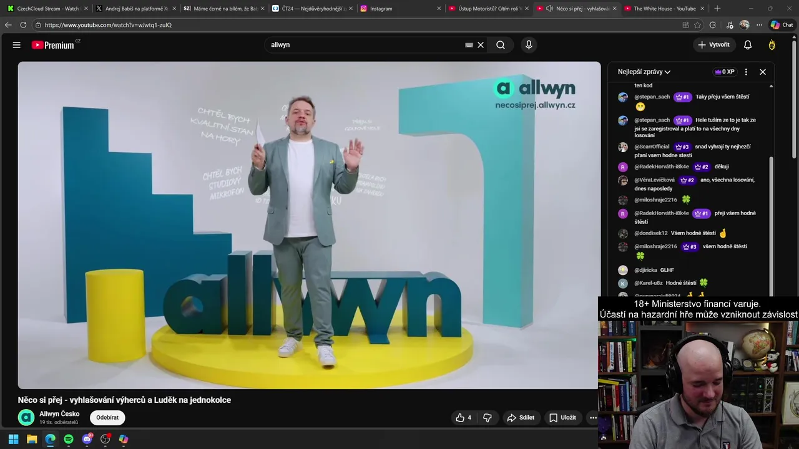Go to the YouTube Premium home logo
This screenshot has width=799, height=449.
53,45
